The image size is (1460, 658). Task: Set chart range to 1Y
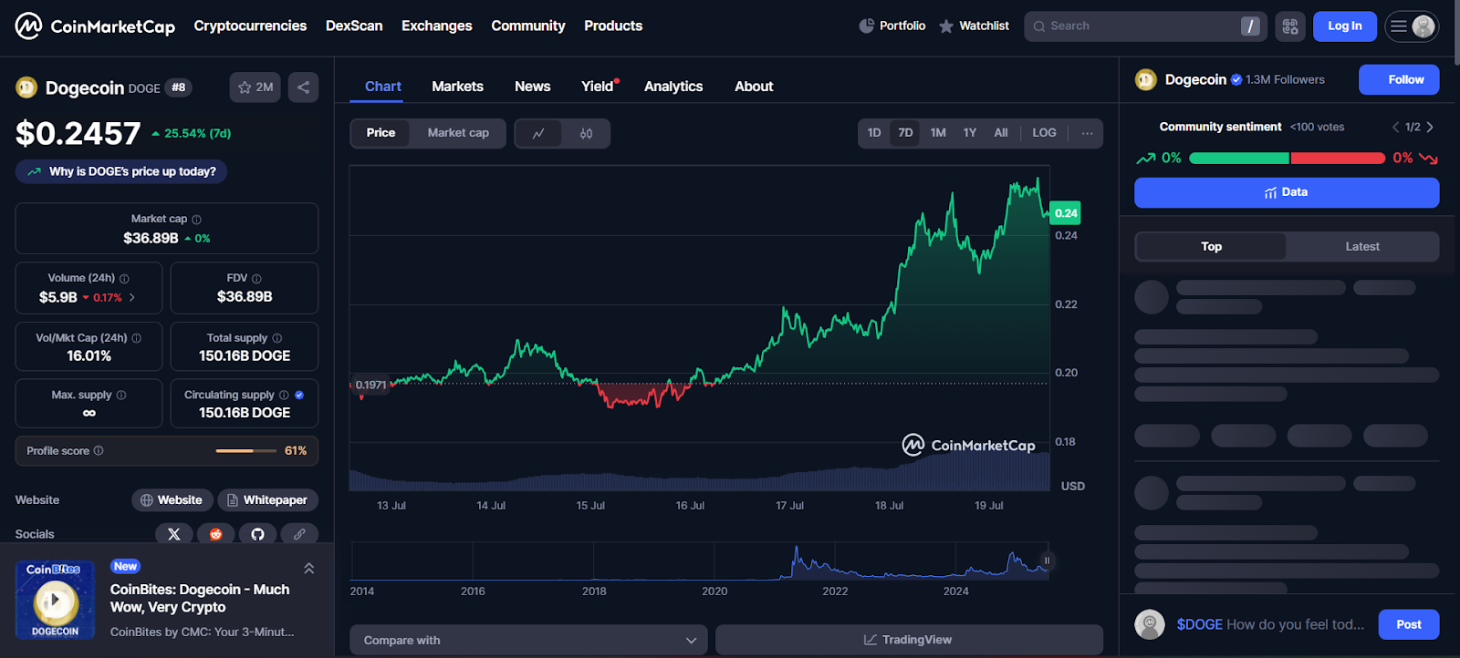click(x=970, y=133)
